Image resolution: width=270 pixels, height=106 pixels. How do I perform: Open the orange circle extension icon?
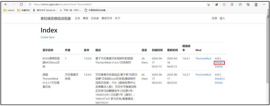tap(224, 4)
